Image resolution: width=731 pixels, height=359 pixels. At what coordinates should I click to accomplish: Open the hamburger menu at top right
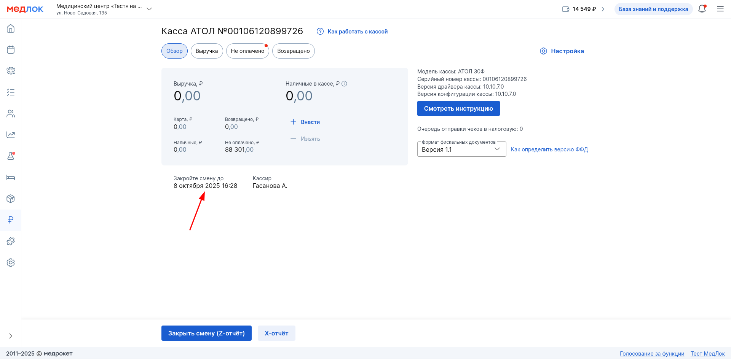click(720, 9)
